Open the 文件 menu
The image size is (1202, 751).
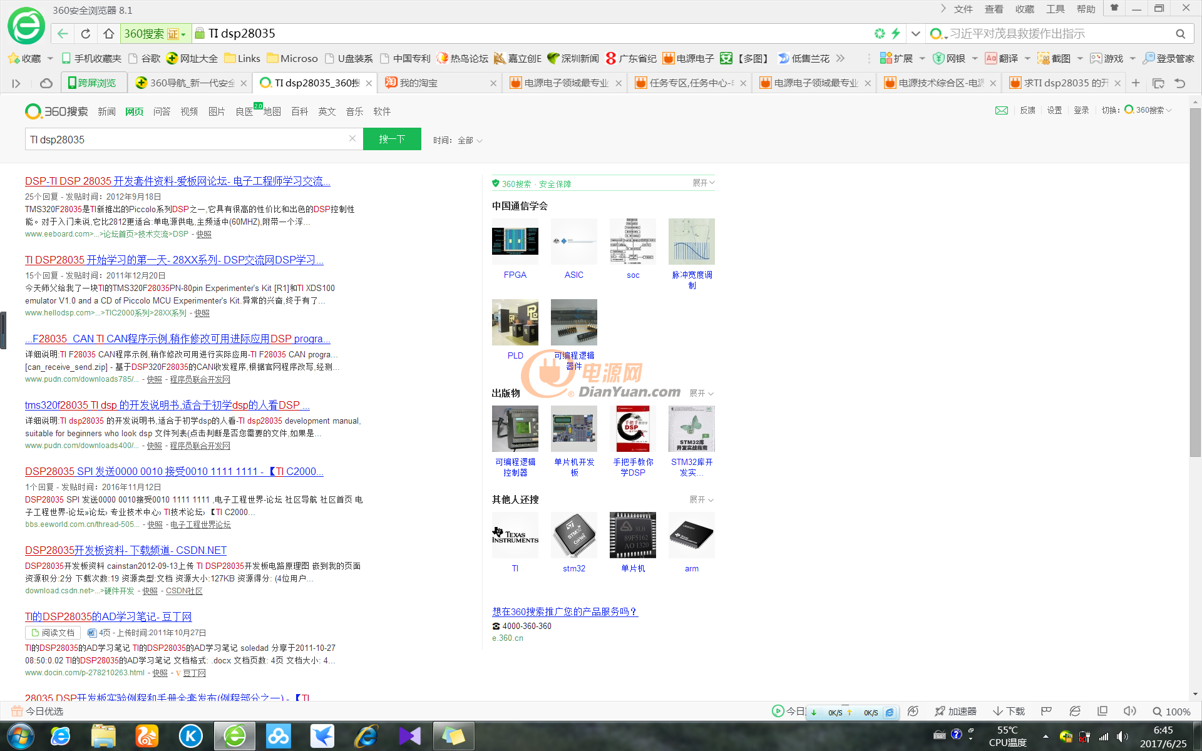[963, 9]
